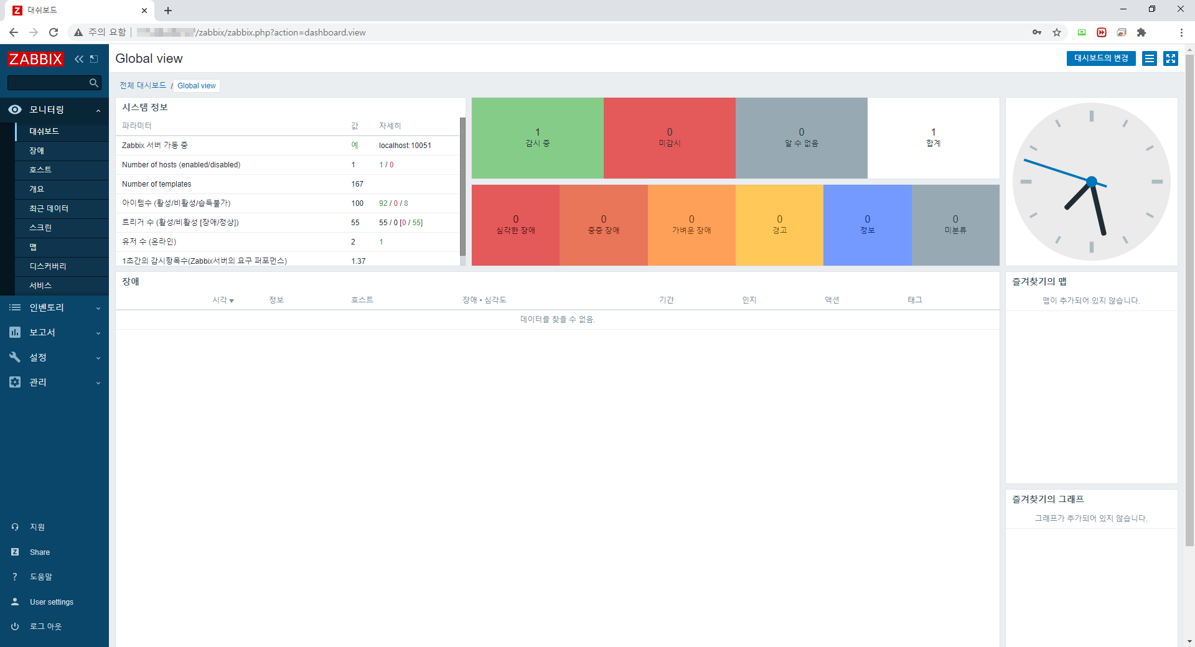Click system info widget scrollbar
Image resolution: width=1195 pixels, height=647 pixels.
(x=462, y=187)
